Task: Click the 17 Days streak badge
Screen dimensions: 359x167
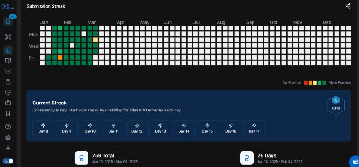Action: pos(336,105)
